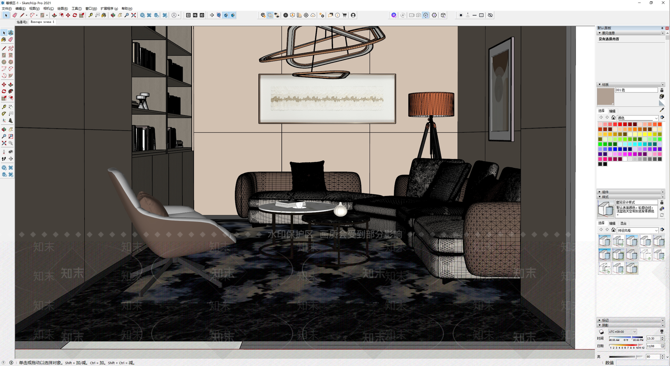Click the sample paint eyedropper in Materials panel

point(662,110)
